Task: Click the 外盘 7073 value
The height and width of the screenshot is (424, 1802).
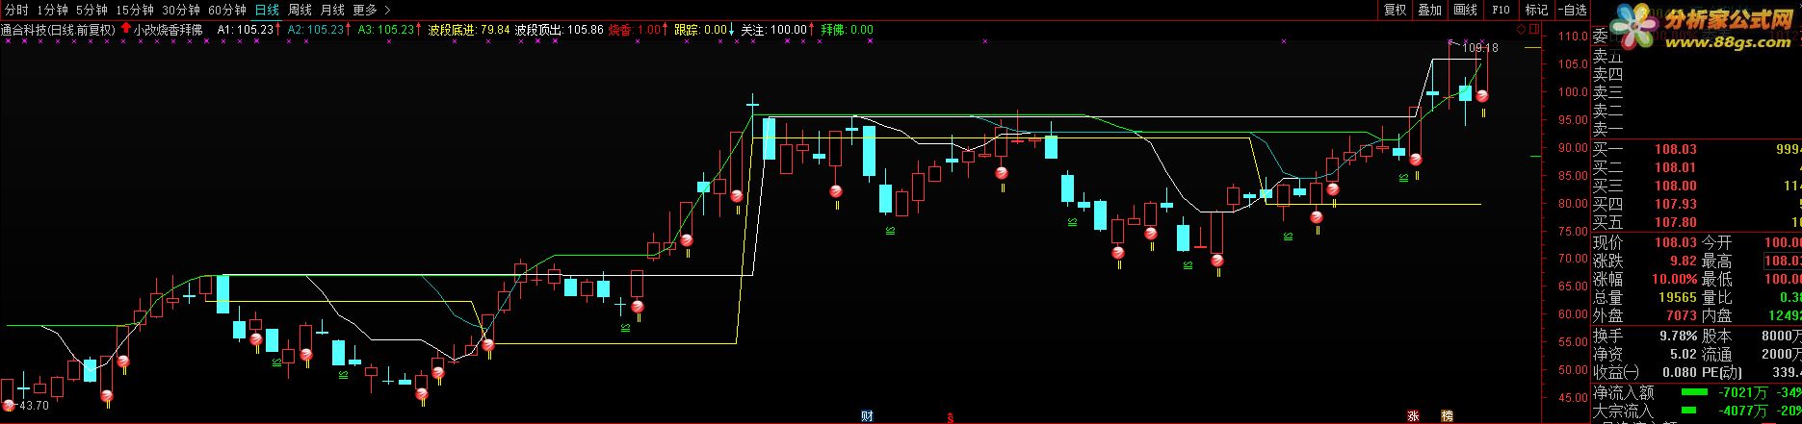Action: (x=1681, y=315)
